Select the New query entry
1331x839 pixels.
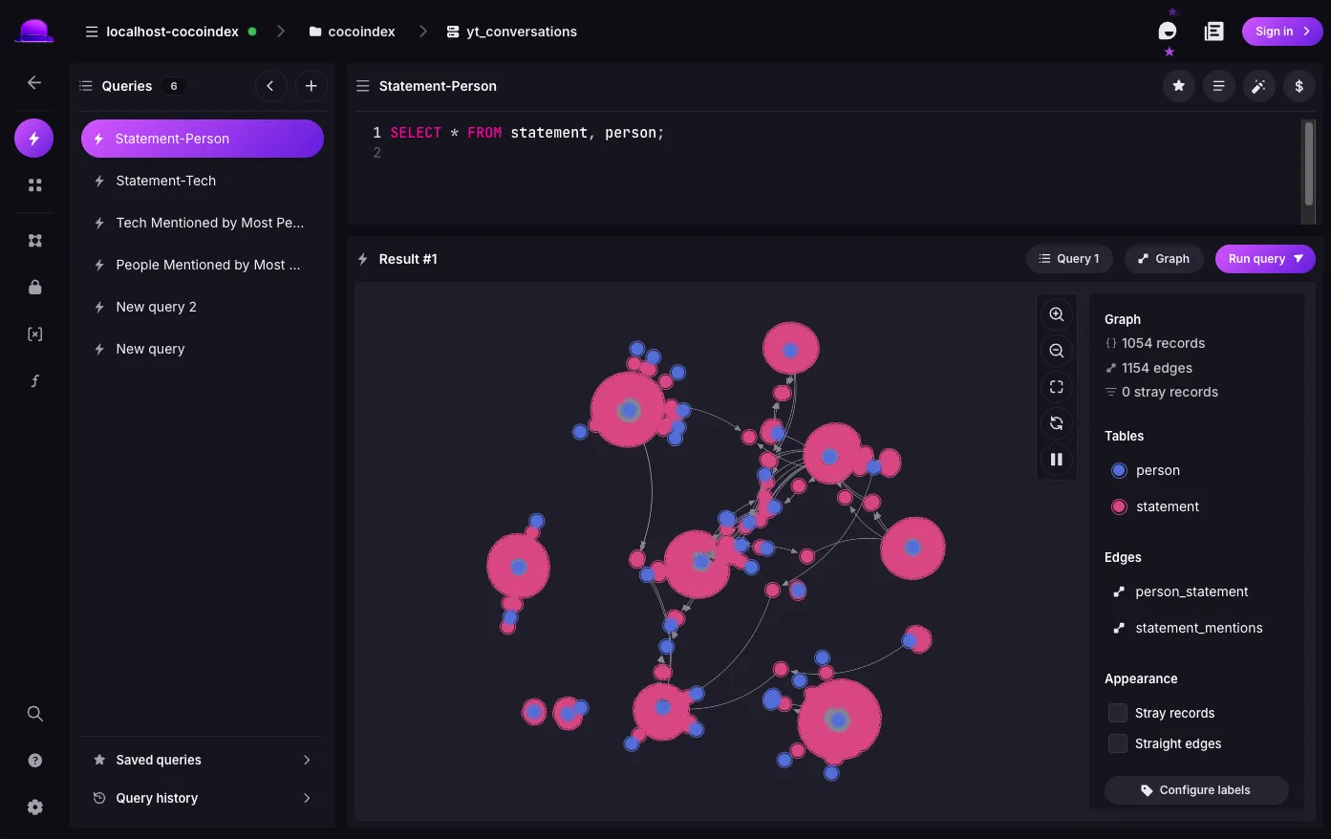point(203,349)
